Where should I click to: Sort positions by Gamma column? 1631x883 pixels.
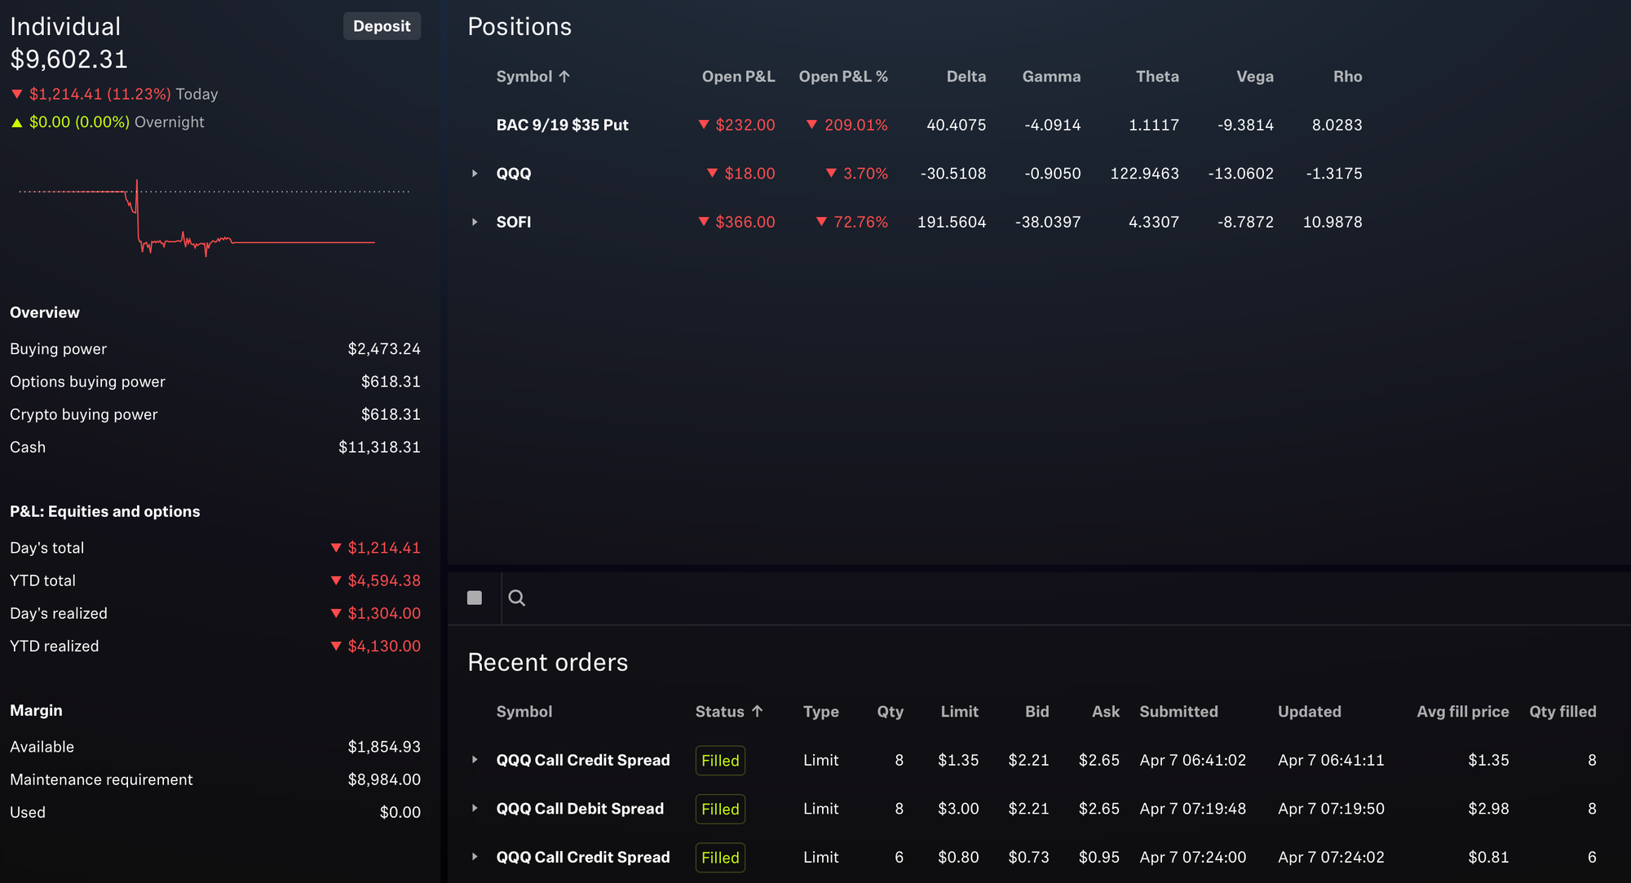(1051, 77)
